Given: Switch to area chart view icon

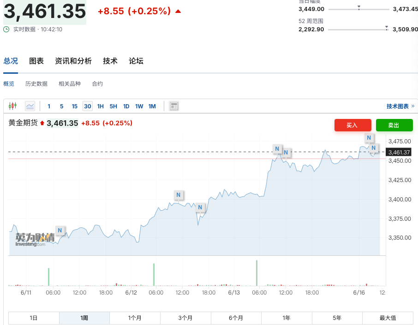Looking at the screenshot, I should click(x=30, y=106).
